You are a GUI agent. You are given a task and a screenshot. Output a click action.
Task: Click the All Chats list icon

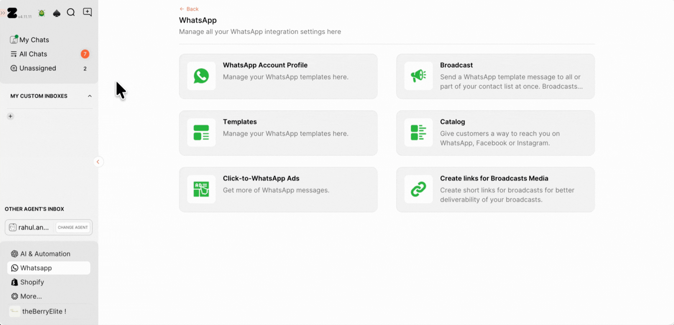14,54
